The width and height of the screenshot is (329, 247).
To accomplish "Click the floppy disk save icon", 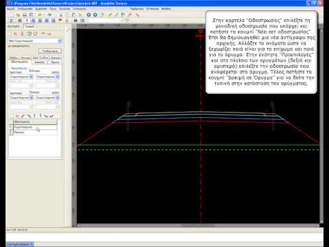I will pos(25,15).
